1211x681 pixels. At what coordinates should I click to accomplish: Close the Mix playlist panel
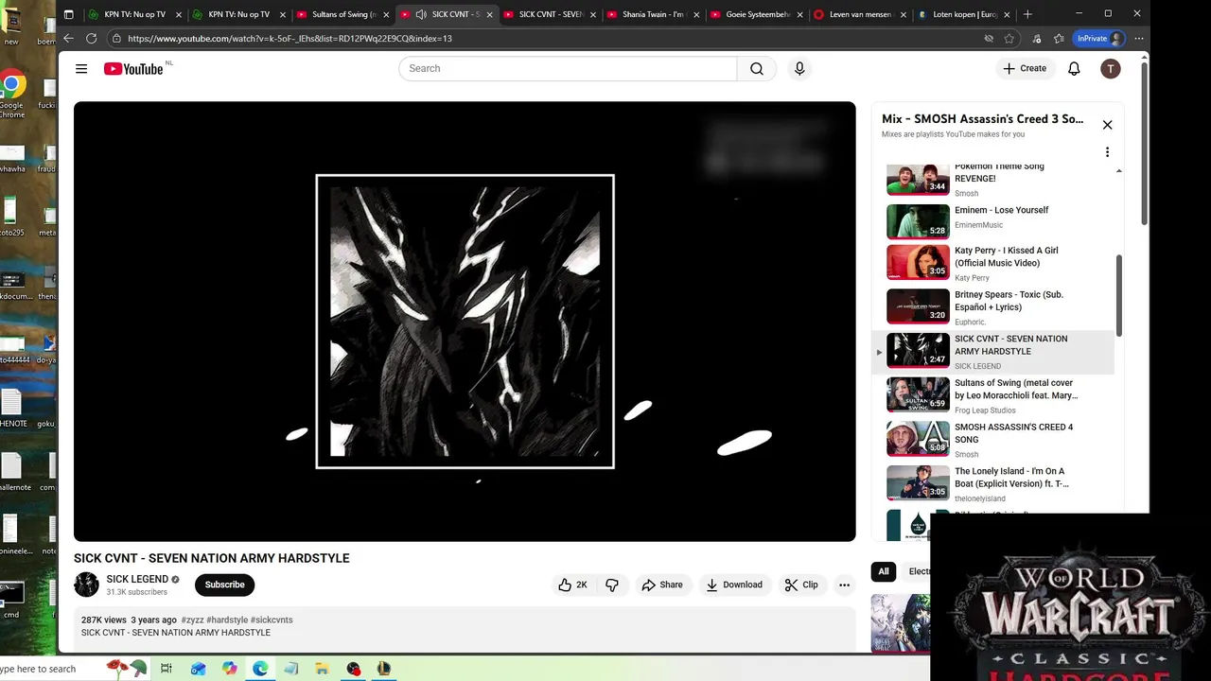click(1107, 125)
